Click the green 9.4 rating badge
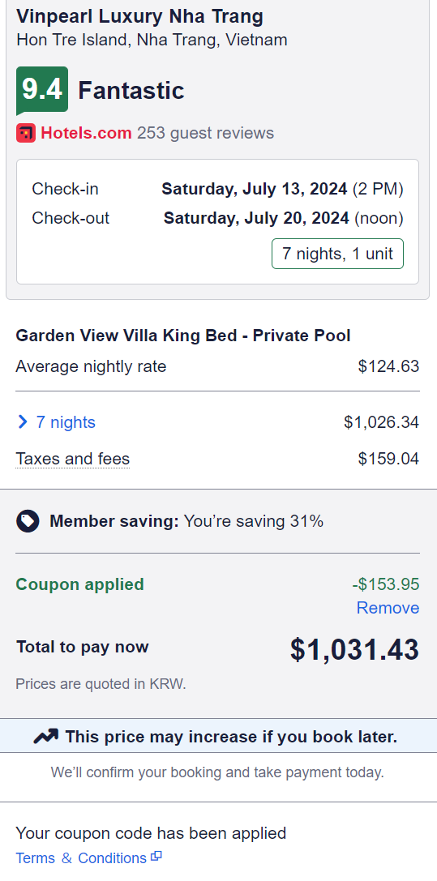Image resolution: width=437 pixels, height=881 pixels. click(x=42, y=90)
